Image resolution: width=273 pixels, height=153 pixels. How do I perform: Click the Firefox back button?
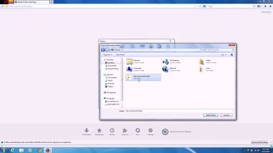coord(3,6)
